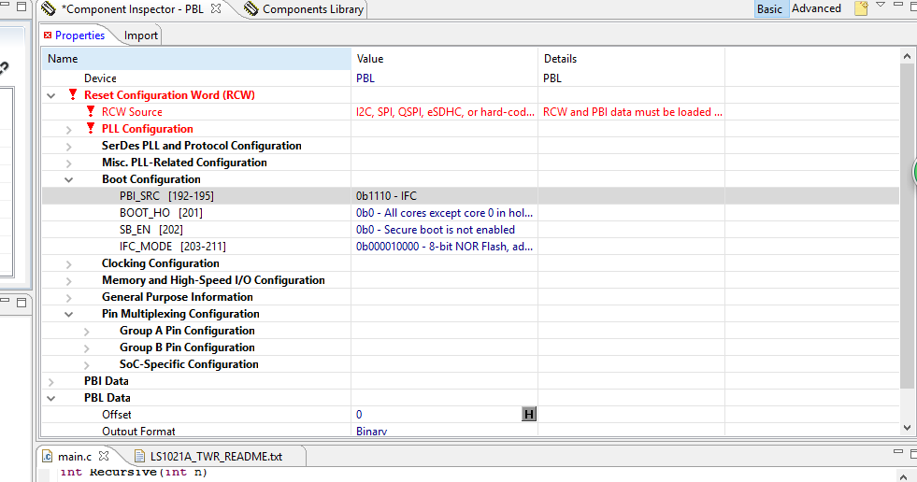The image size is (917, 482).
Task: Click the Component Inspector chip icon
Action: (49, 8)
